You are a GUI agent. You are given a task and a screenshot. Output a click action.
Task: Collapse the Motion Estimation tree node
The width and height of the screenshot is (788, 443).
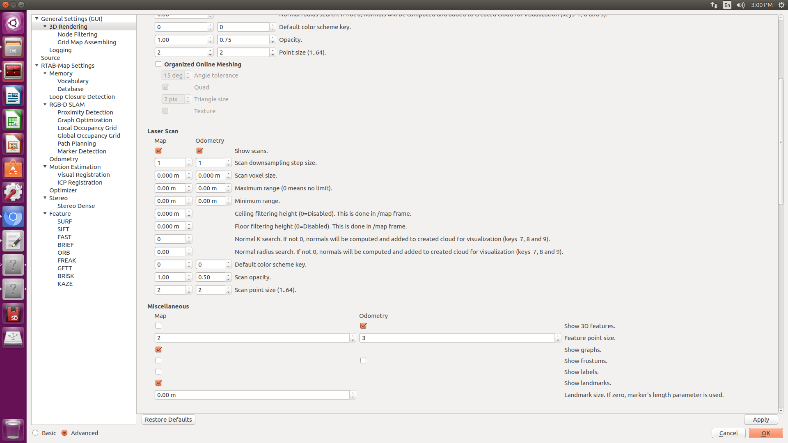coord(45,167)
